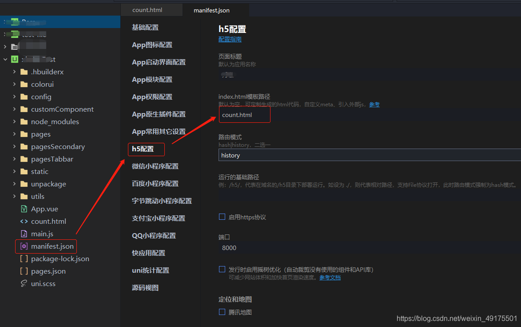This screenshot has height=327, width=521.
Task: Click the utils folder icon
Action: coord(24,197)
